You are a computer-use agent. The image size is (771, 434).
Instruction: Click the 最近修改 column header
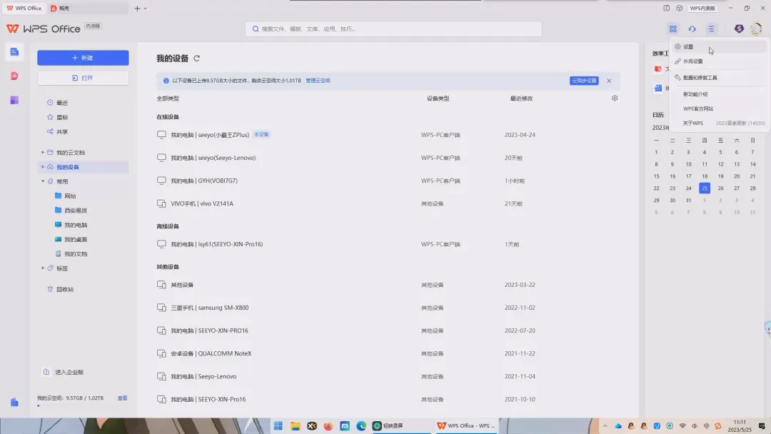point(521,99)
